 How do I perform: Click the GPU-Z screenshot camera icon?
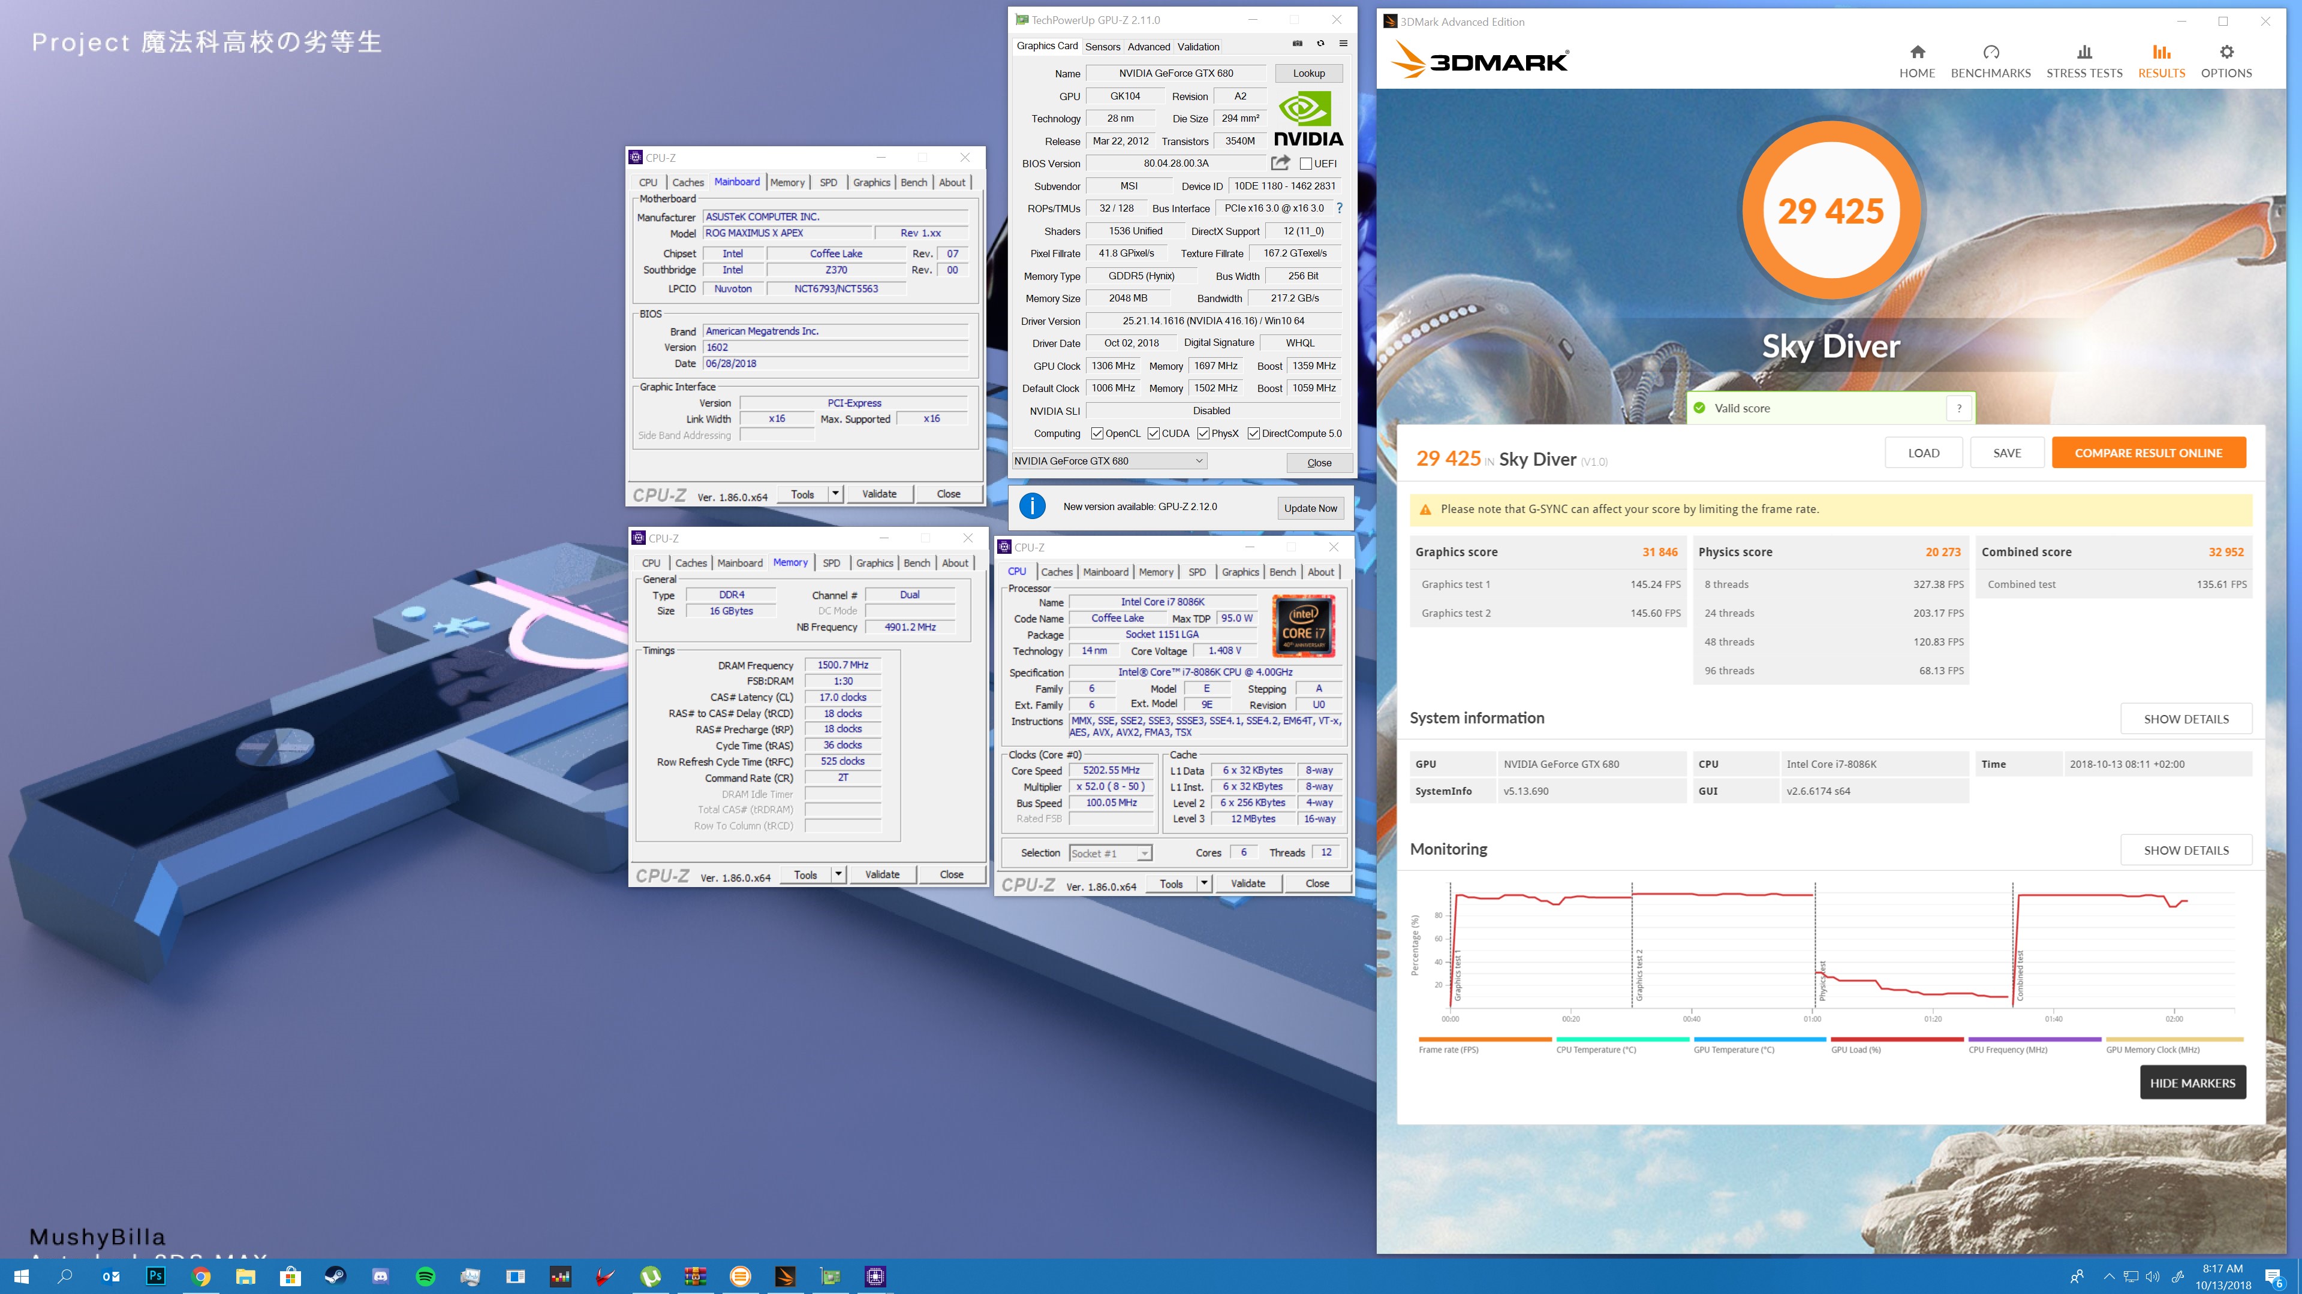coord(1296,44)
